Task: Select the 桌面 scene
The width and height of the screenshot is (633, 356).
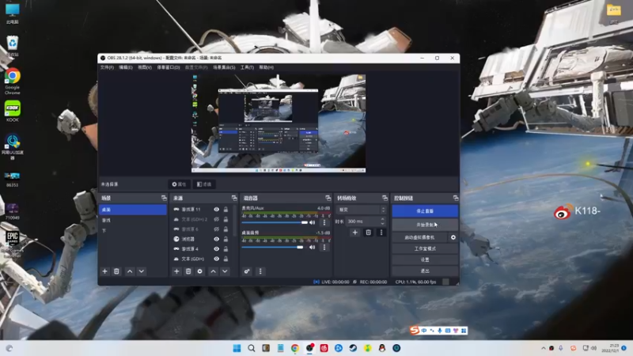Action: point(133,210)
